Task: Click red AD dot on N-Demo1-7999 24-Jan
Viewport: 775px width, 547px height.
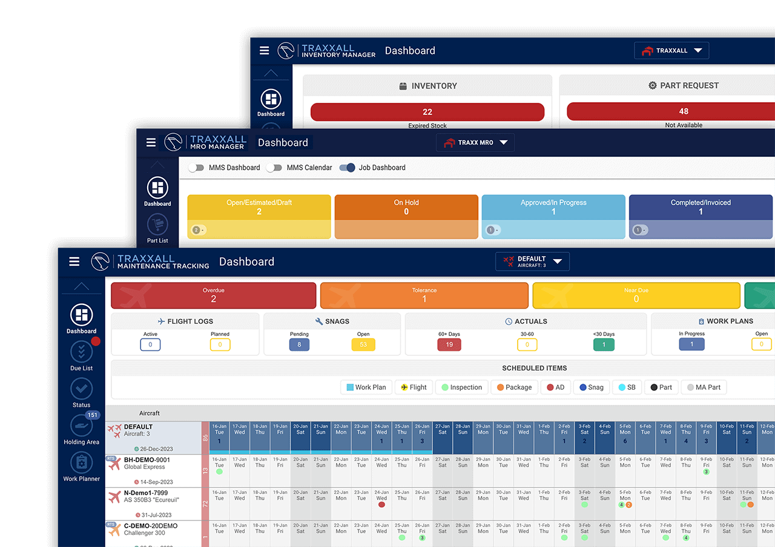Action: tap(381, 505)
